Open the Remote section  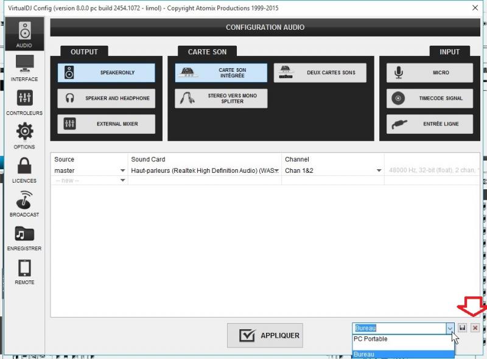[24, 271]
